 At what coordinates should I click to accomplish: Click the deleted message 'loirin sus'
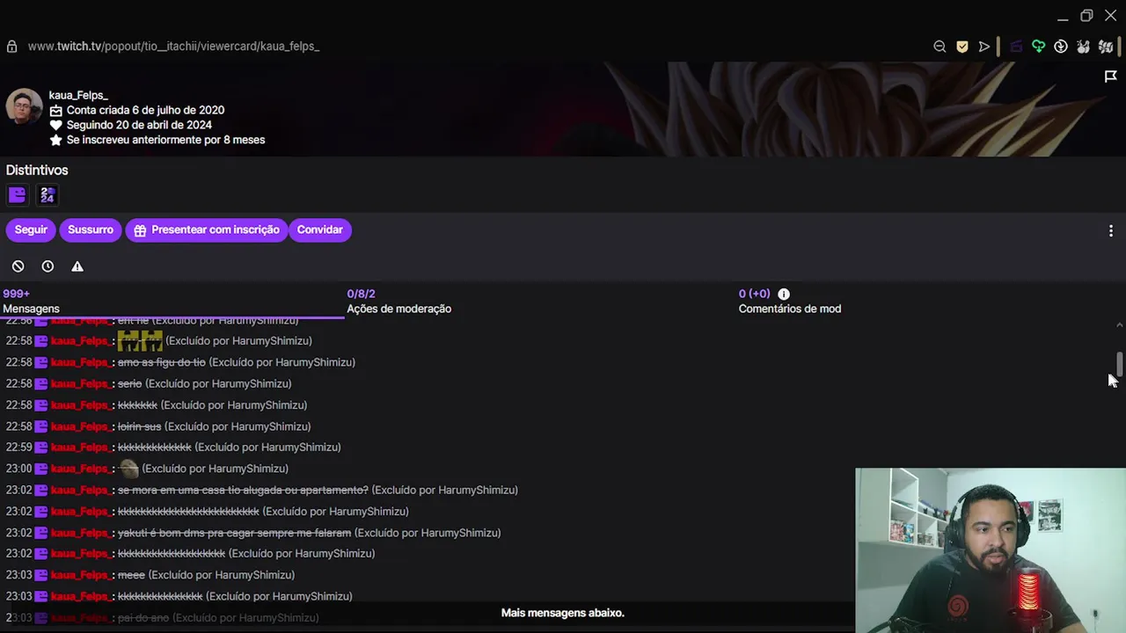point(140,426)
